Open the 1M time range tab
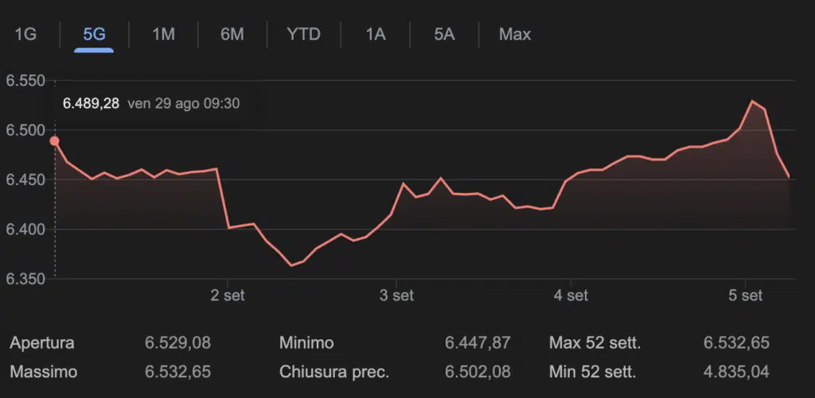Screen dimensions: 815x398 click(x=163, y=34)
